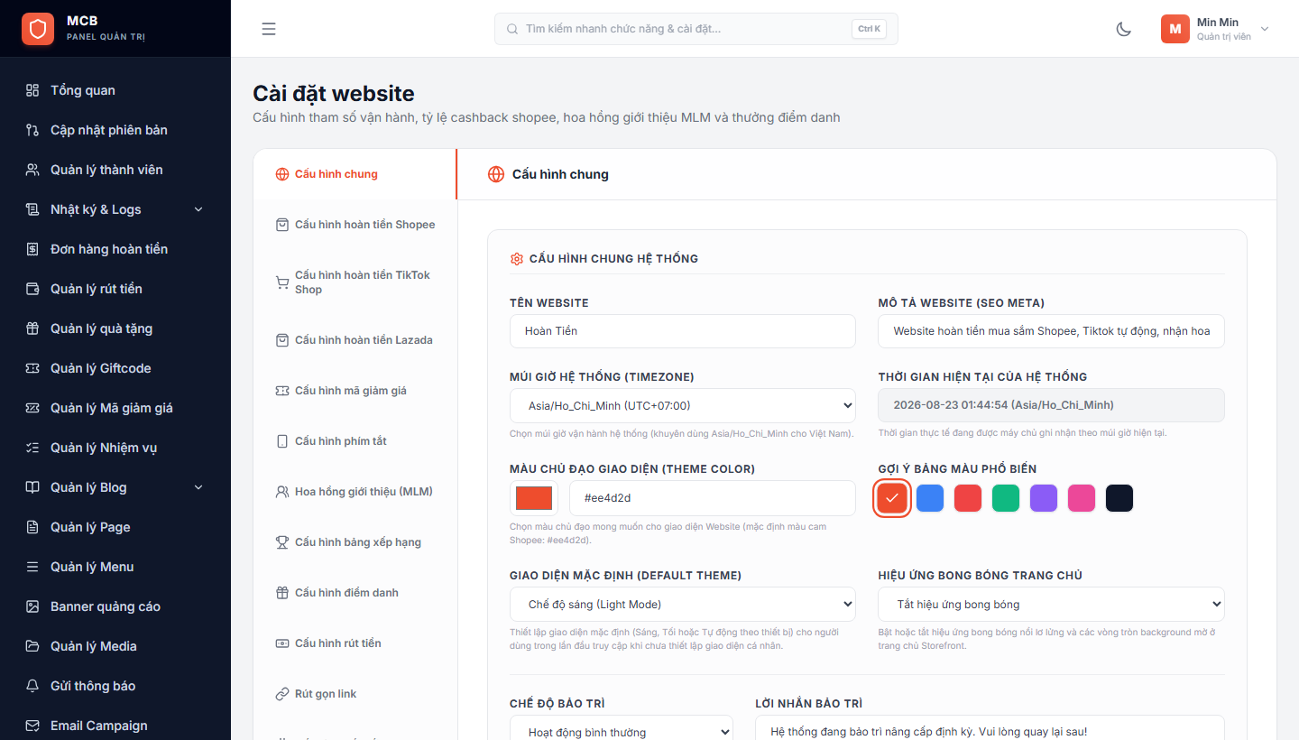This screenshot has height=740, width=1299.
Task: Open Cấu hình điểm danh tab
Action: coord(355,593)
